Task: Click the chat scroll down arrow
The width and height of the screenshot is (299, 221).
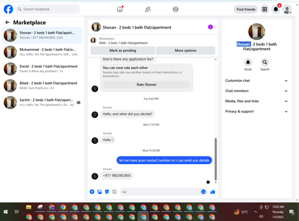Action: pos(215,182)
